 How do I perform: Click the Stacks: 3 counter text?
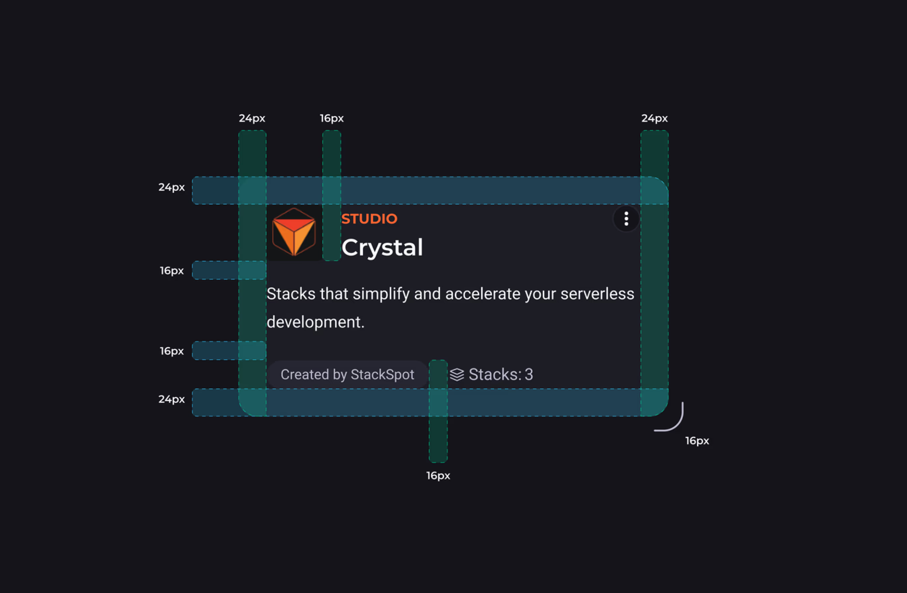(501, 374)
